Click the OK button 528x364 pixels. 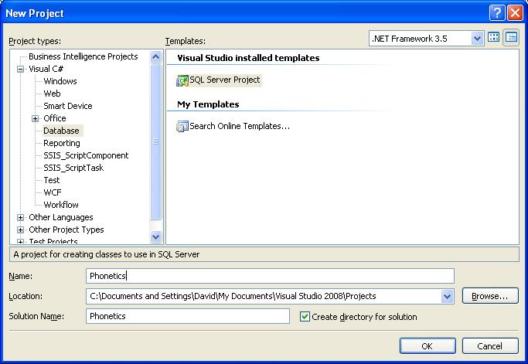pyautogui.click(x=428, y=346)
